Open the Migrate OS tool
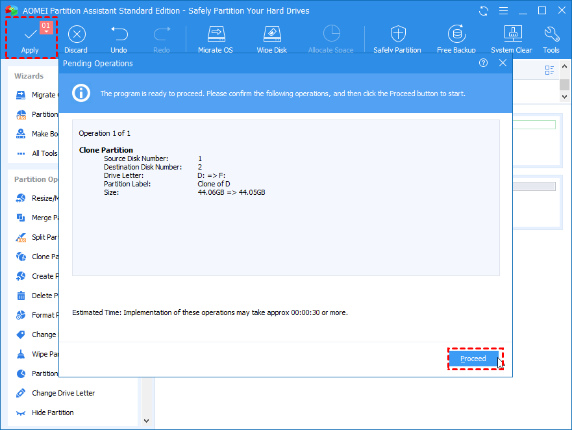 tap(216, 34)
